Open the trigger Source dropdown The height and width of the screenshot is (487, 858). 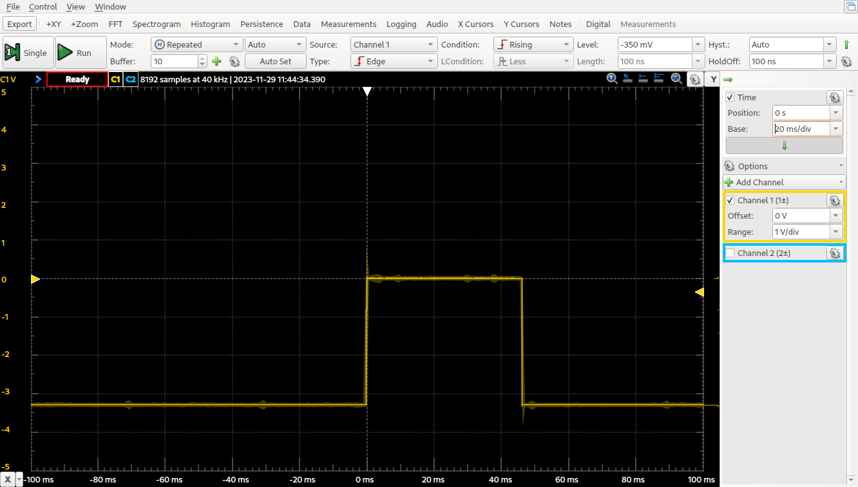coord(394,44)
